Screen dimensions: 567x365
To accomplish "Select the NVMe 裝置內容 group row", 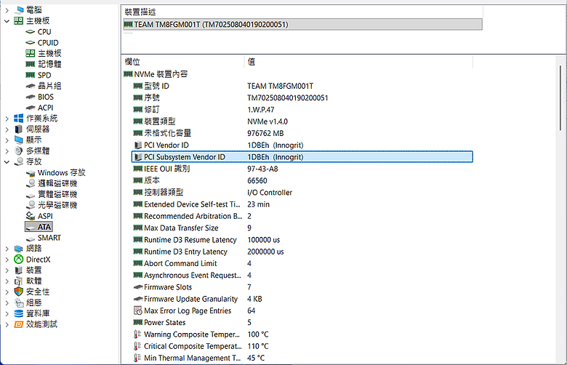I will [x=298, y=74].
